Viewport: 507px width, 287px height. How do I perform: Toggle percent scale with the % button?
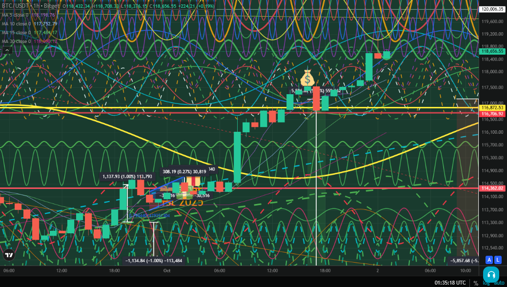[476, 283]
